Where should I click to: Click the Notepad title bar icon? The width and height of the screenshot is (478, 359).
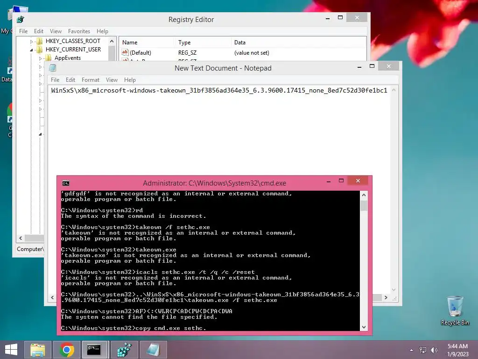coord(53,68)
